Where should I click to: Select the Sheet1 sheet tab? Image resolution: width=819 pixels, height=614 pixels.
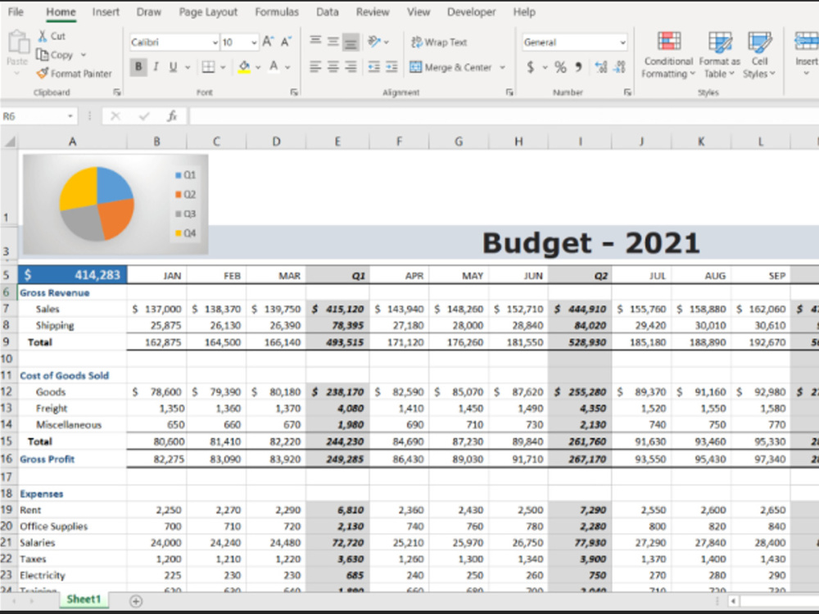click(83, 599)
